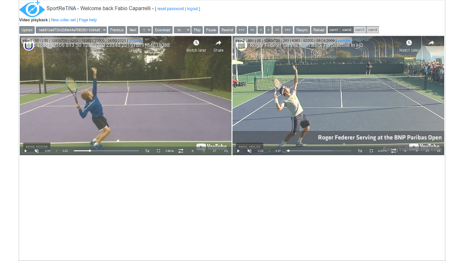Click the reset password link
Image resolution: width=464 pixels, height=261 pixels.
pyautogui.click(x=171, y=9)
